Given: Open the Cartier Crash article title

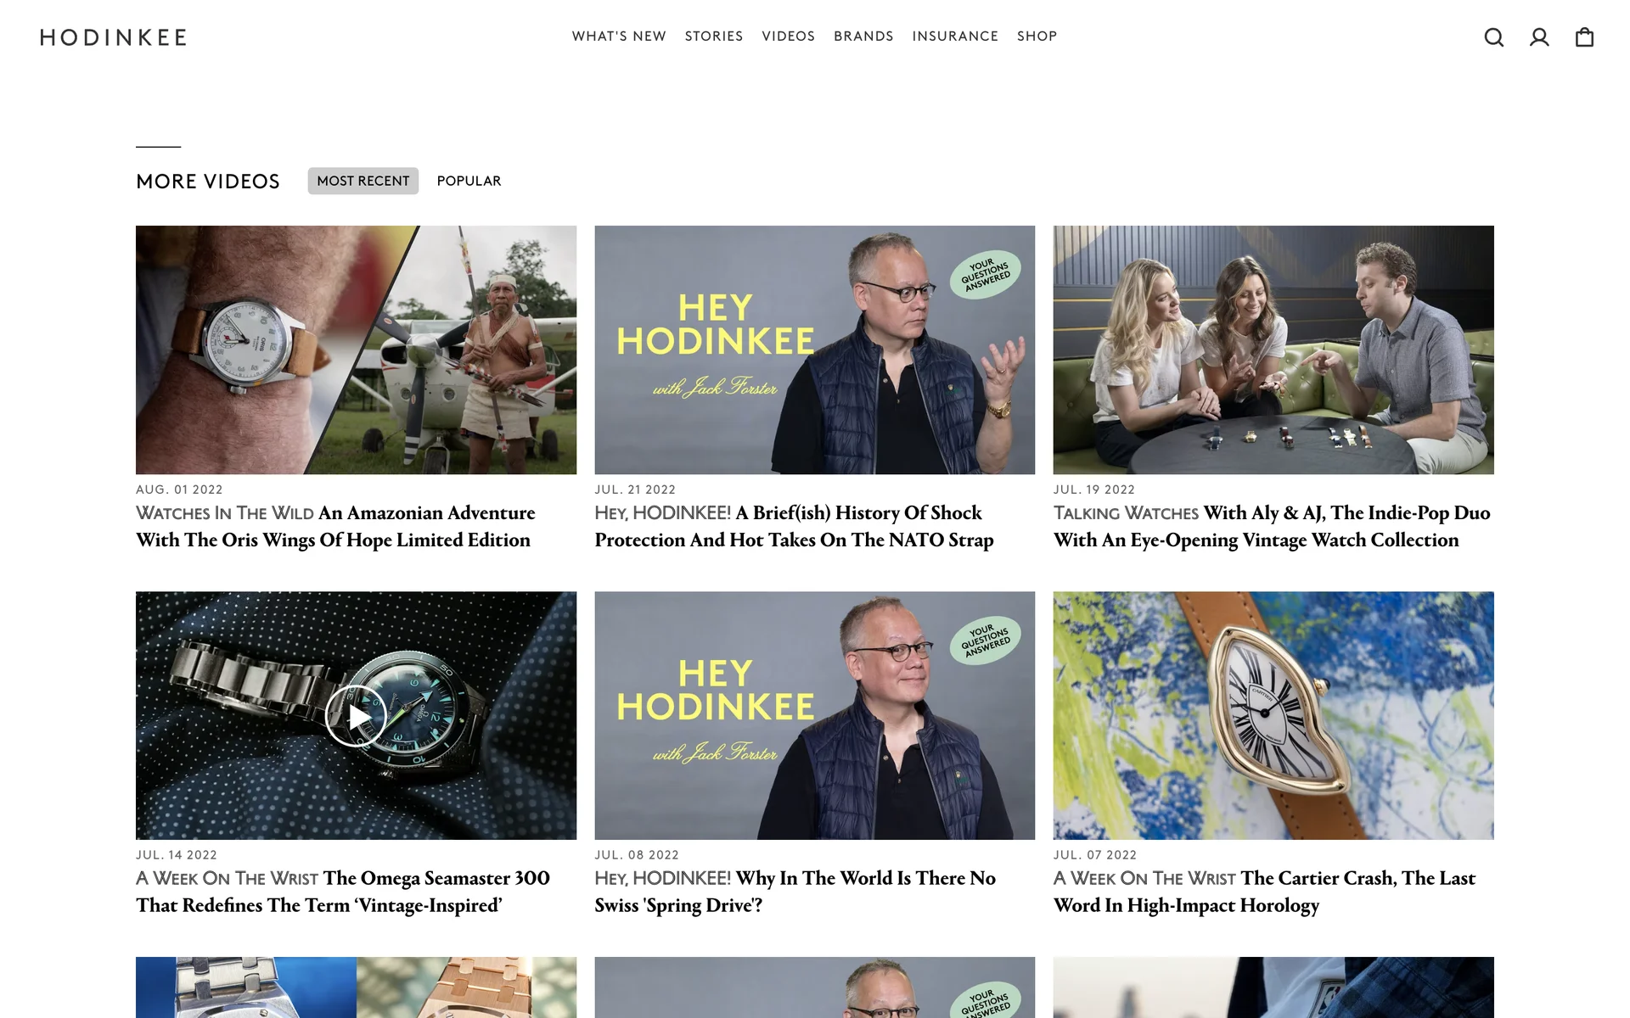Looking at the screenshot, I should click(1264, 892).
